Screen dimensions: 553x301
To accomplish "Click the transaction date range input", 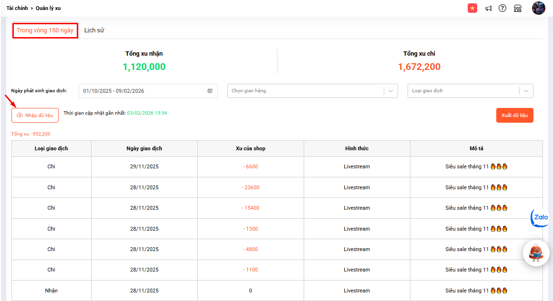I will (x=143, y=91).
